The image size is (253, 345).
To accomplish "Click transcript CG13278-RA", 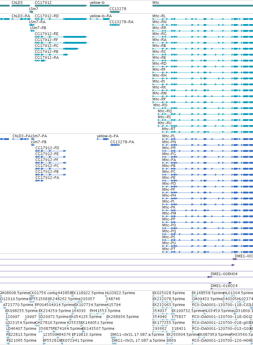I will click(121, 22).
